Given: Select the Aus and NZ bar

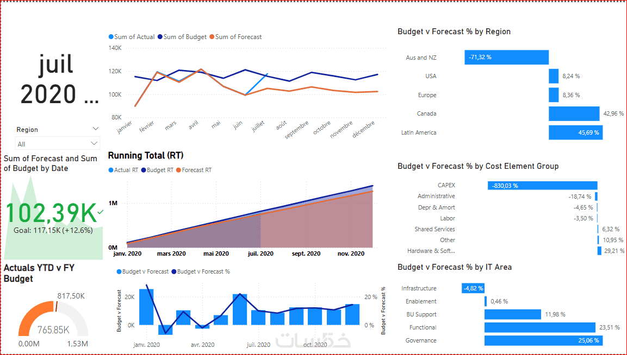Looking at the screenshot, I should coord(506,57).
